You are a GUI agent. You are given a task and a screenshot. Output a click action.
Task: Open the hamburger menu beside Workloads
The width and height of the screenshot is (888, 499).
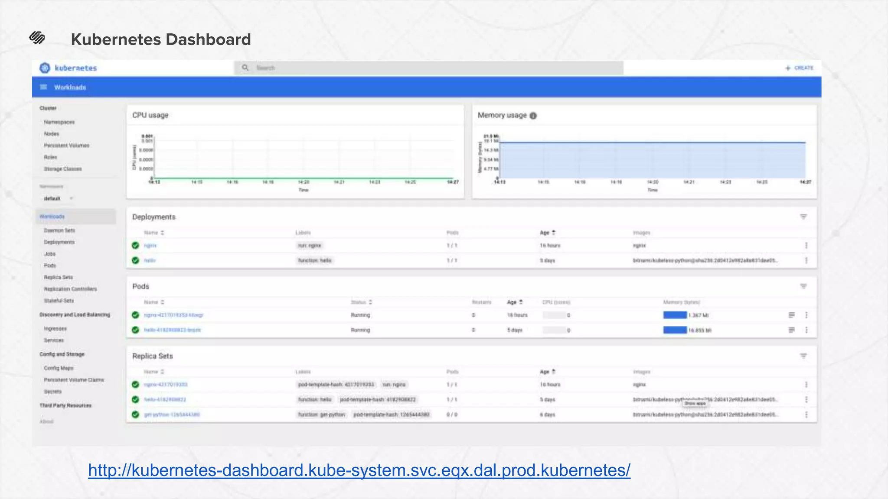(43, 87)
